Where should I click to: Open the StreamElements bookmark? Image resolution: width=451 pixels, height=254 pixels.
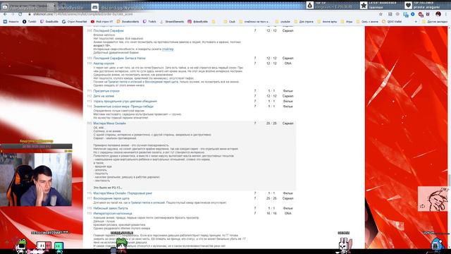coord(171,22)
